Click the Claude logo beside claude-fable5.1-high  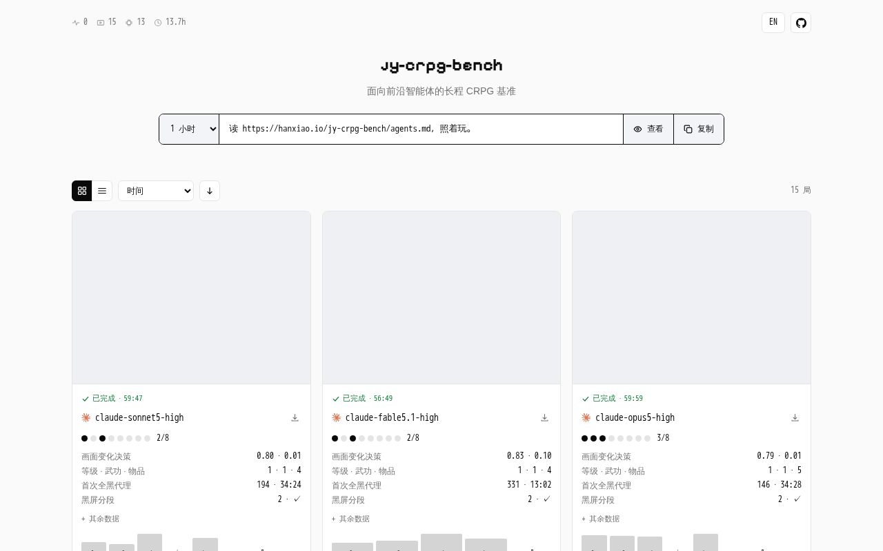(337, 417)
